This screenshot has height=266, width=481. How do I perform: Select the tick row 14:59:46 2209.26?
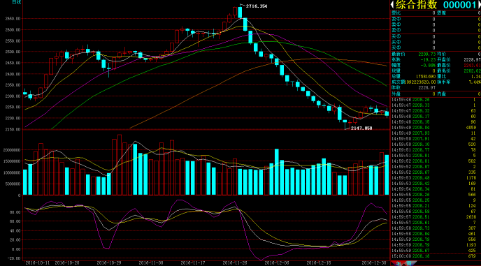(436, 100)
